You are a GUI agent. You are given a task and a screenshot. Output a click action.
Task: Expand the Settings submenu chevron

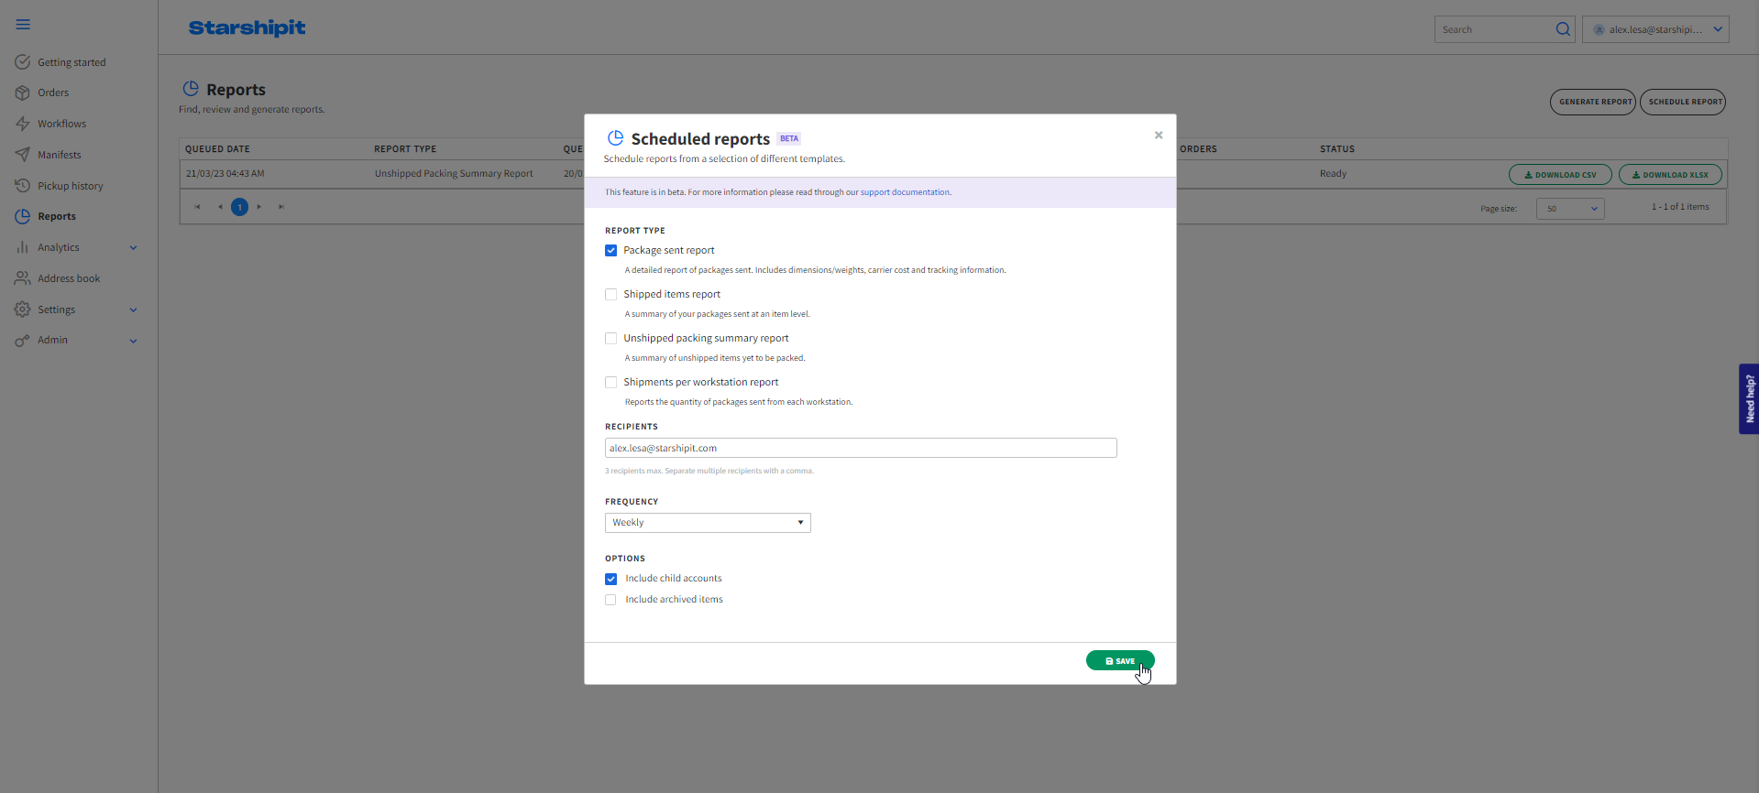click(x=133, y=310)
